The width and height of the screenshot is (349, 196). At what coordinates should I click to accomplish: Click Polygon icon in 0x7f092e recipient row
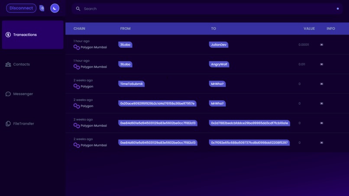click(77, 145)
